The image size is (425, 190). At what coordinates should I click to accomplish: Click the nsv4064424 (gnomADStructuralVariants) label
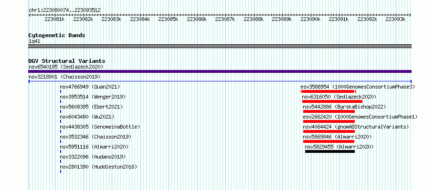click(356, 127)
